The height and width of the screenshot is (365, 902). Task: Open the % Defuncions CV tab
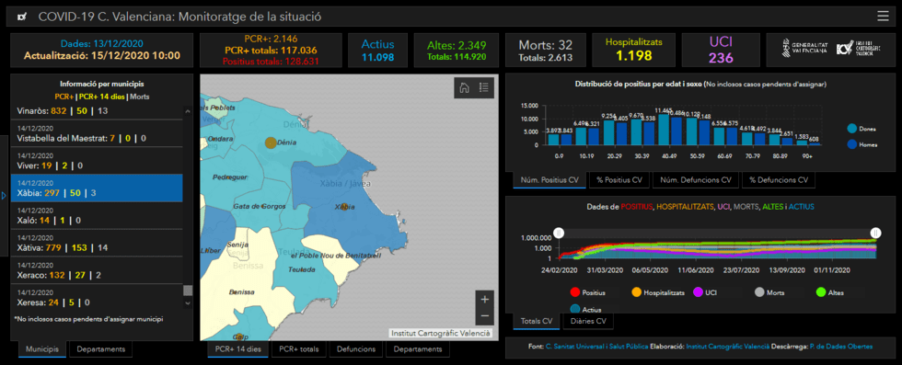pos(779,180)
